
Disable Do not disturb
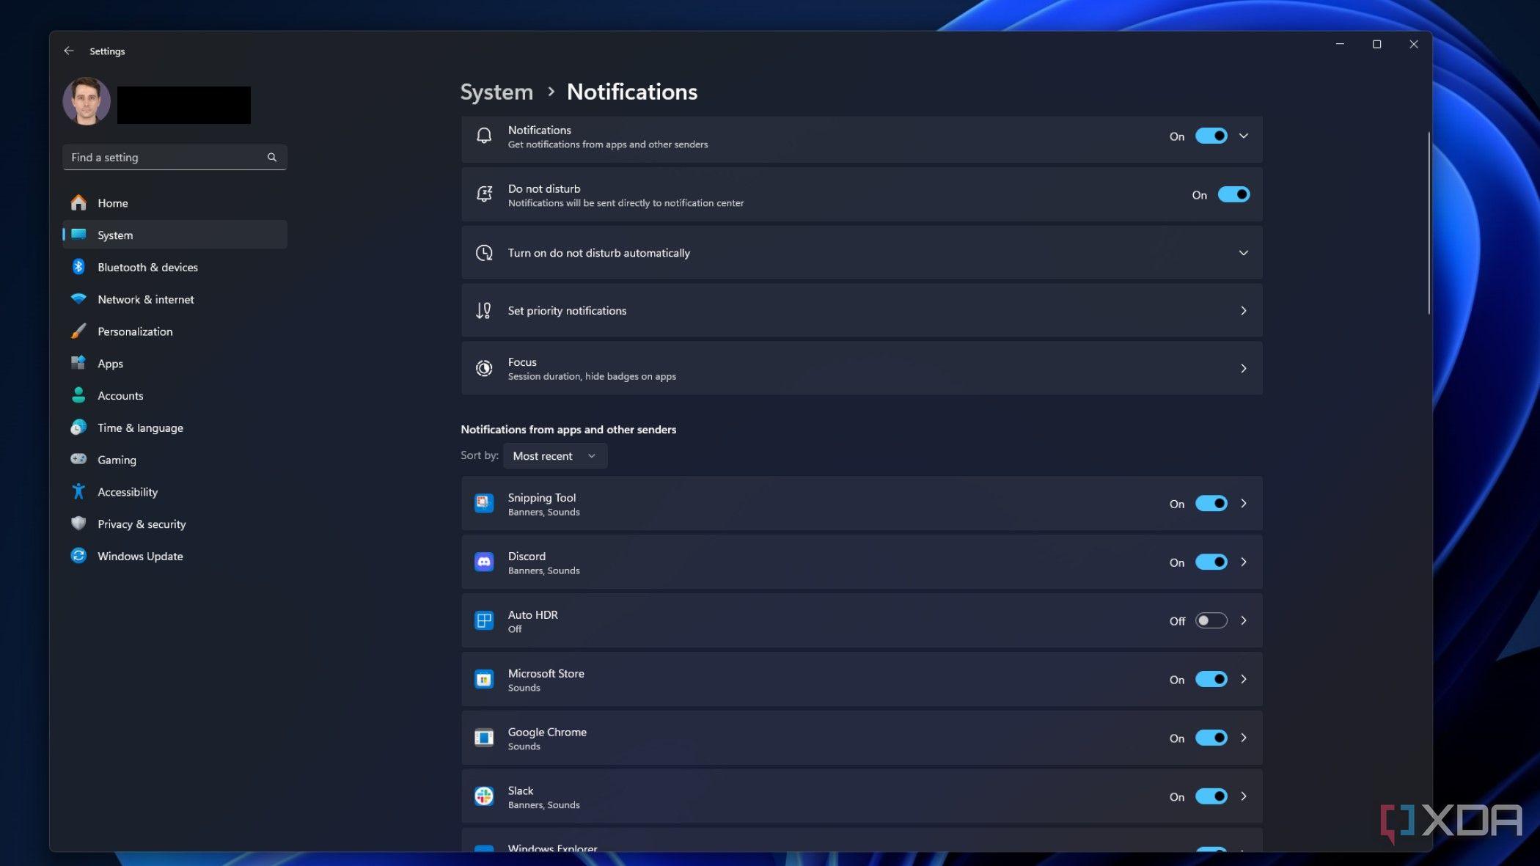coord(1235,194)
